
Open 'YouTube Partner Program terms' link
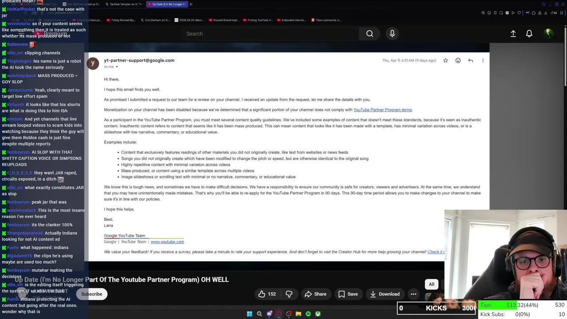pyautogui.click(x=383, y=110)
